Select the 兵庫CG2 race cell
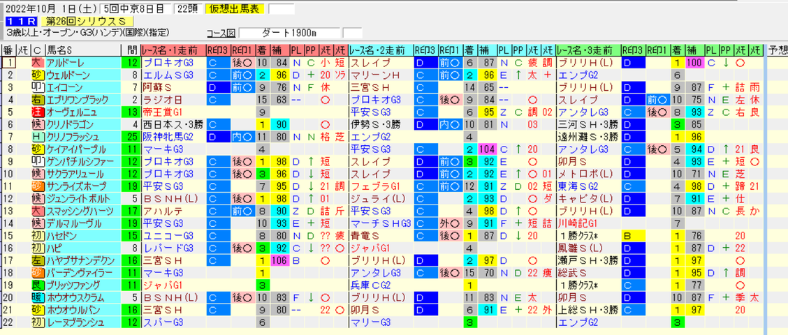The image size is (788, 335). click(381, 285)
